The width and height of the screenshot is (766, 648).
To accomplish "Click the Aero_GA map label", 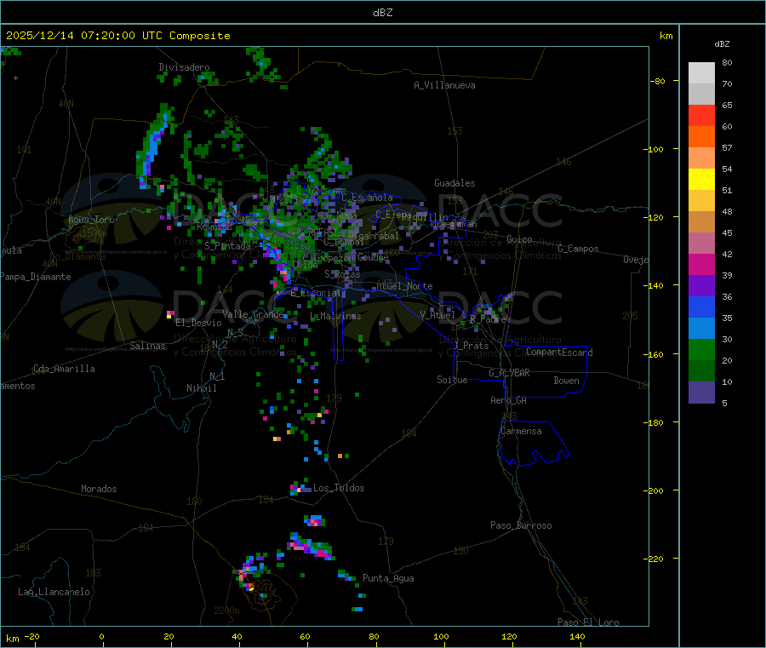I will pyautogui.click(x=508, y=400).
